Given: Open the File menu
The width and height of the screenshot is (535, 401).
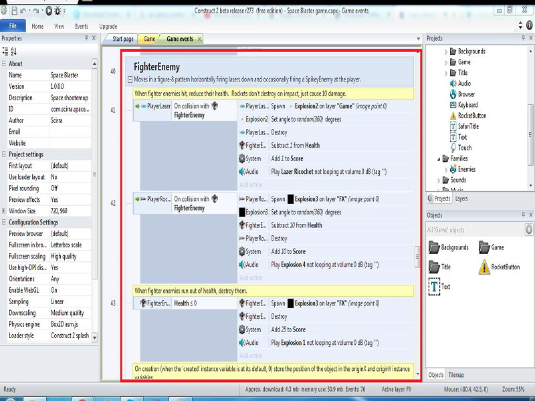Looking at the screenshot, I should 13,26.
